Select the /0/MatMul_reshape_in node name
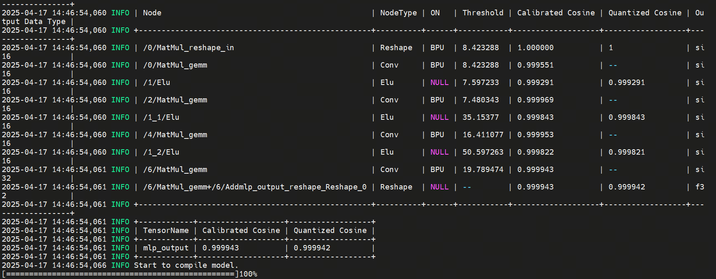 (188, 48)
